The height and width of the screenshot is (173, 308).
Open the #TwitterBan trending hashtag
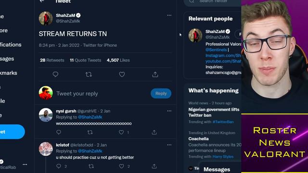tap(223, 122)
